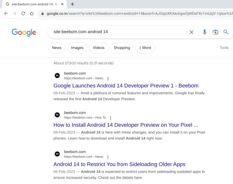Click the snippet 'Android 14 is here with minor changes'
233x184 pixels.
pyautogui.click(x=129, y=135)
